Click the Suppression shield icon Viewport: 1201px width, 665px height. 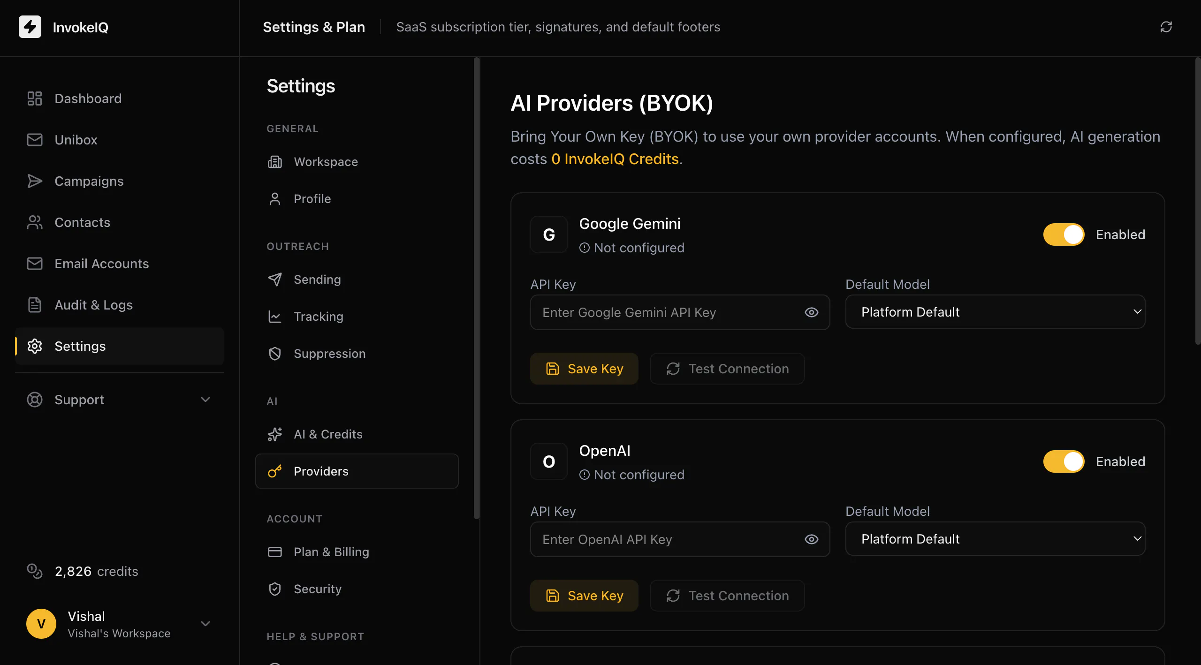[275, 354]
